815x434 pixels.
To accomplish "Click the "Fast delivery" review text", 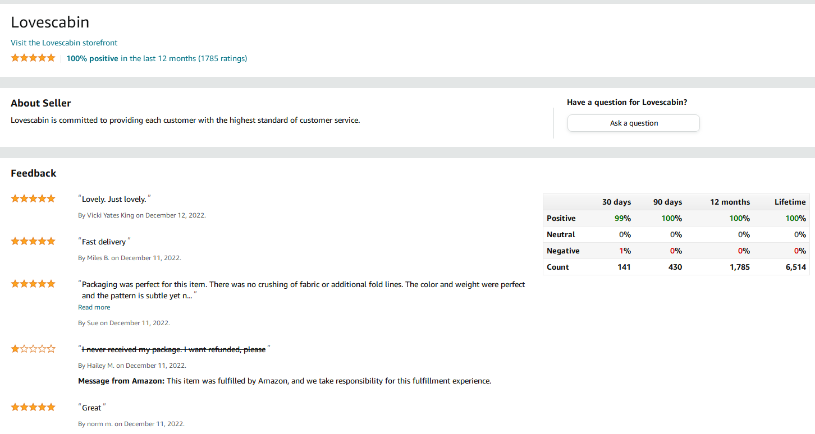I will point(104,242).
